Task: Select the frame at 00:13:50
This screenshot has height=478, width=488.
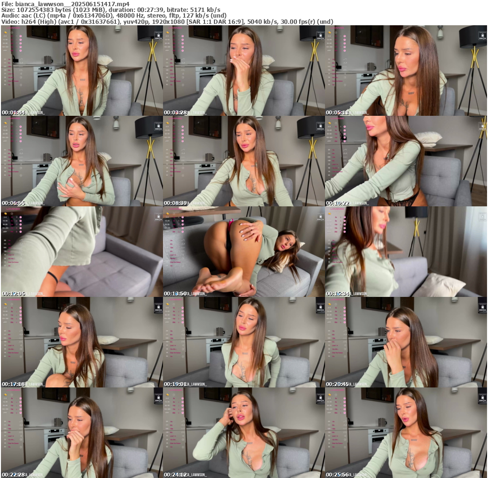Action: tap(244, 252)
